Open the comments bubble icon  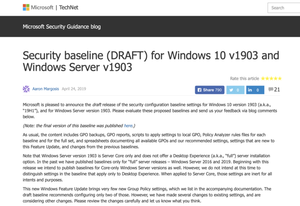pos(271,90)
